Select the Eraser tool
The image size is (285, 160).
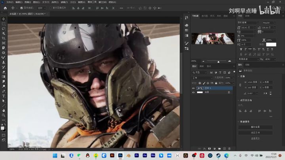(x=4, y=72)
